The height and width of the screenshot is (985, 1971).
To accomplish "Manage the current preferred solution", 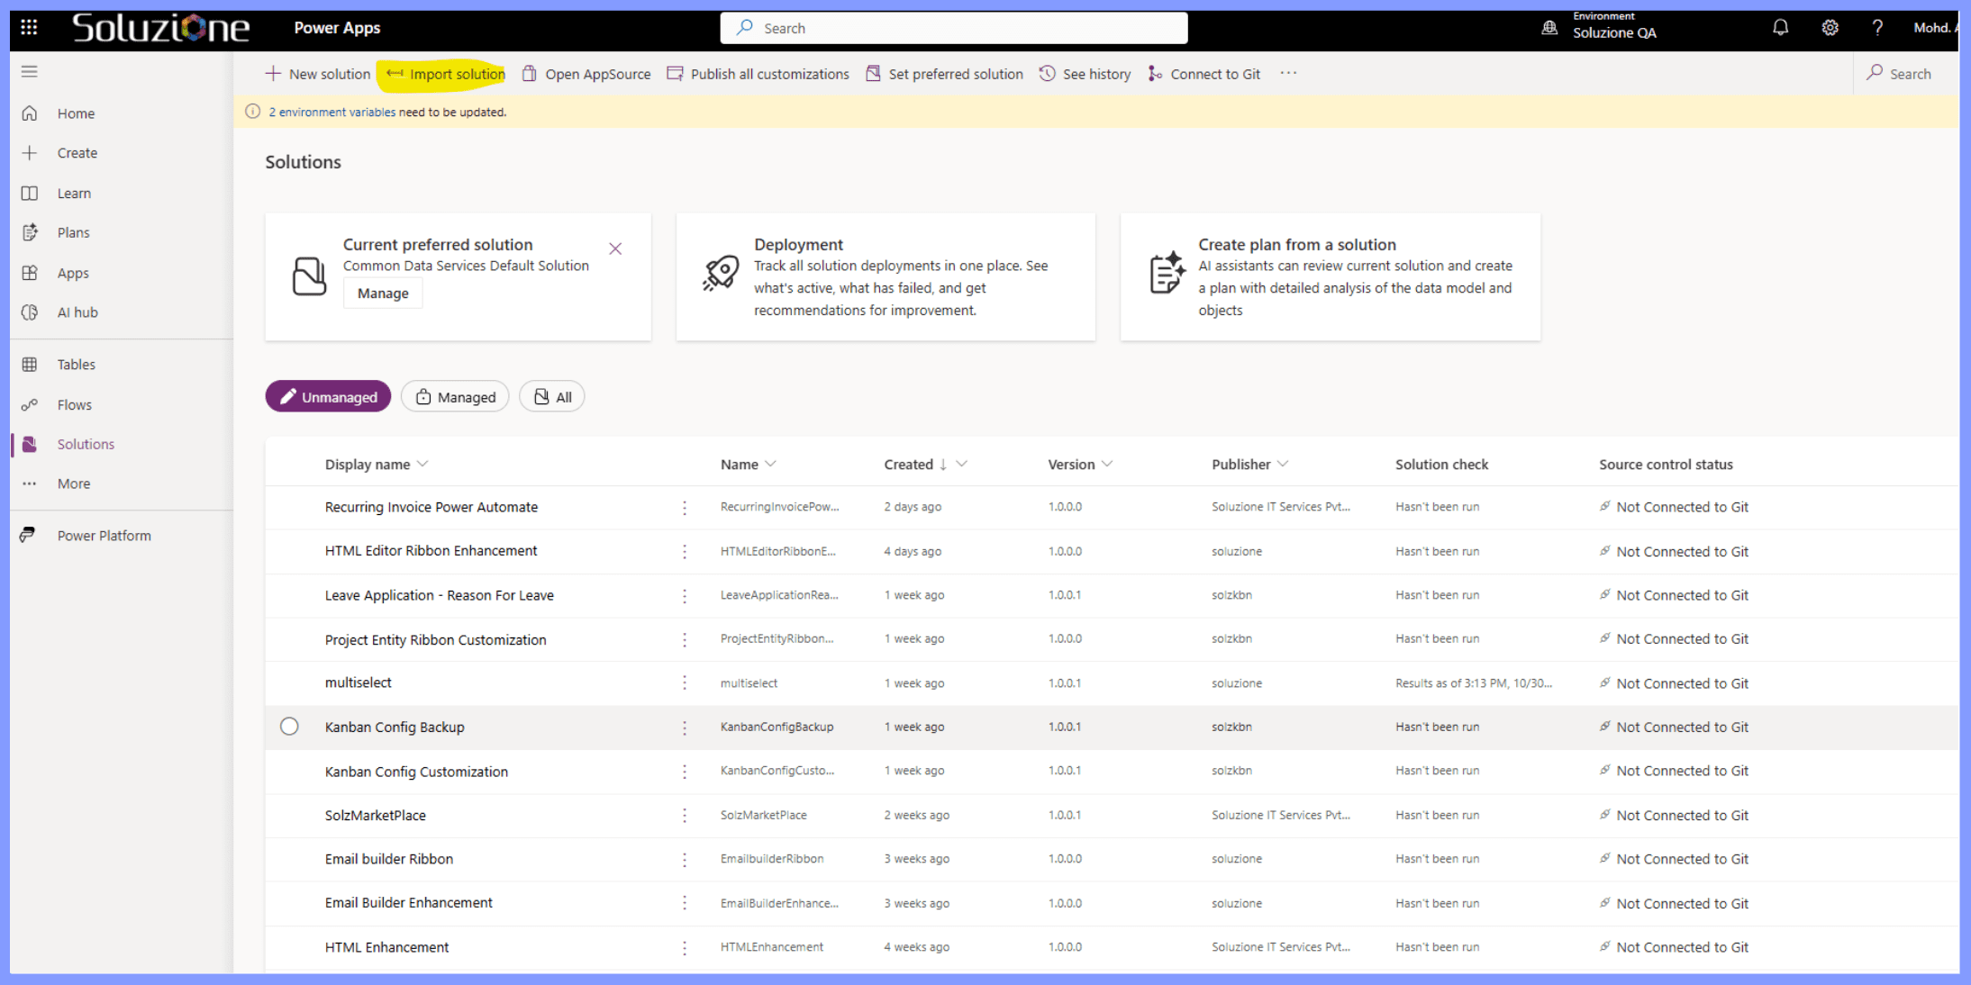I will pyautogui.click(x=382, y=293).
